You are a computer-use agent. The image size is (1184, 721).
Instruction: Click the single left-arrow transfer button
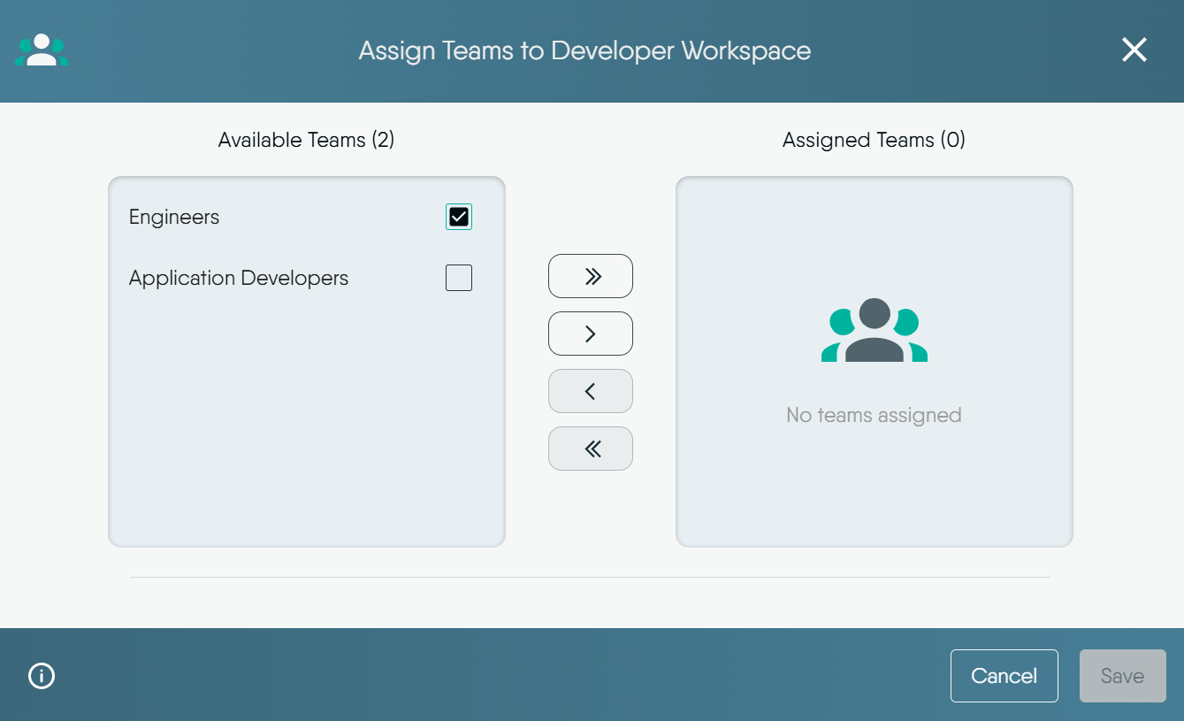(590, 390)
